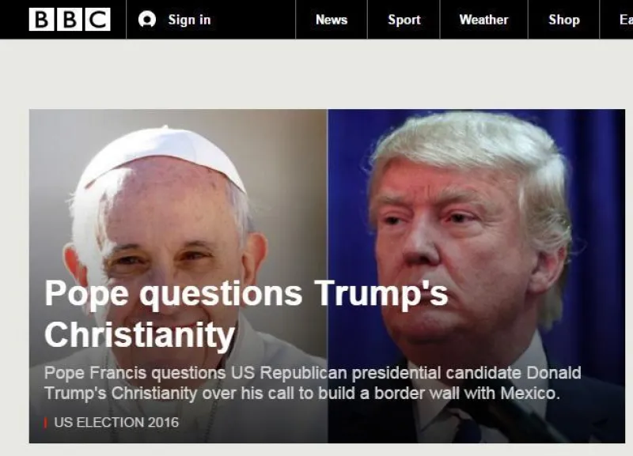Open the 'Pope questions Trump's' headline line
633x456 pixels.
tap(246, 294)
